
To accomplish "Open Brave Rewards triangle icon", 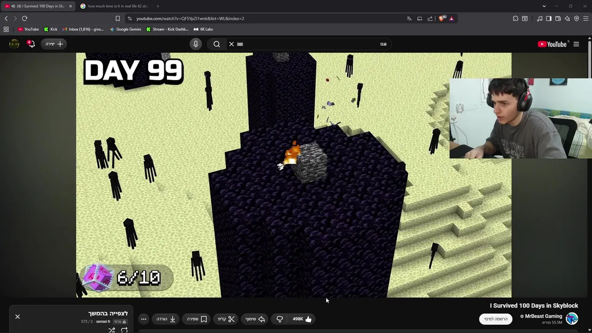I will click(x=451, y=18).
